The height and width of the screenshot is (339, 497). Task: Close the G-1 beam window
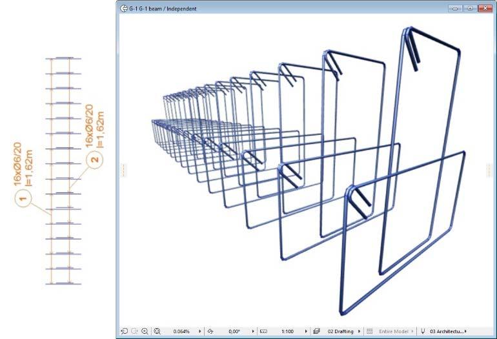coord(485,8)
